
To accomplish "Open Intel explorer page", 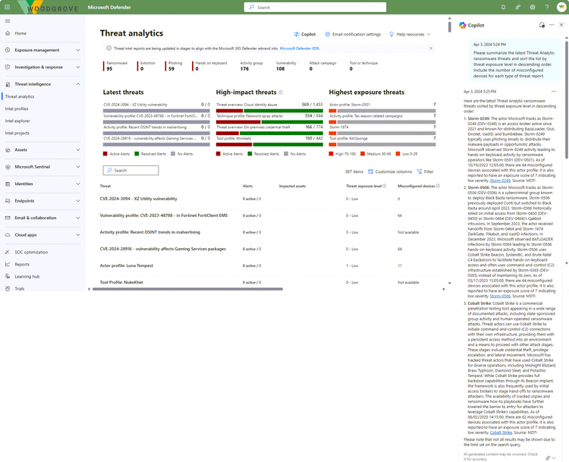I will (x=17, y=121).
